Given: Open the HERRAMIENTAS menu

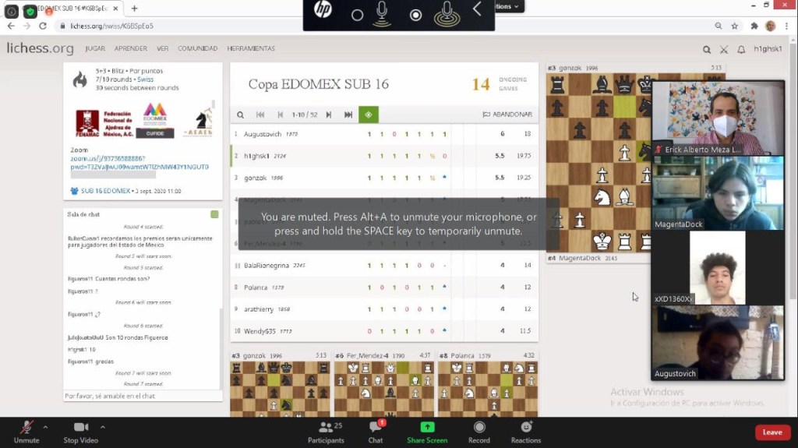Looking at the screenshot, I should tap(251, 48).
